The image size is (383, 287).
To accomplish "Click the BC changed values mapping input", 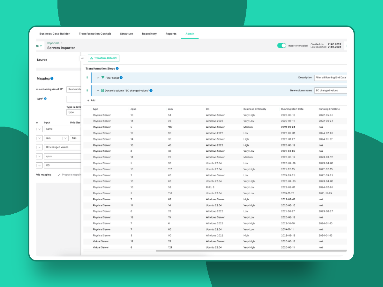I will coord(62,147).
